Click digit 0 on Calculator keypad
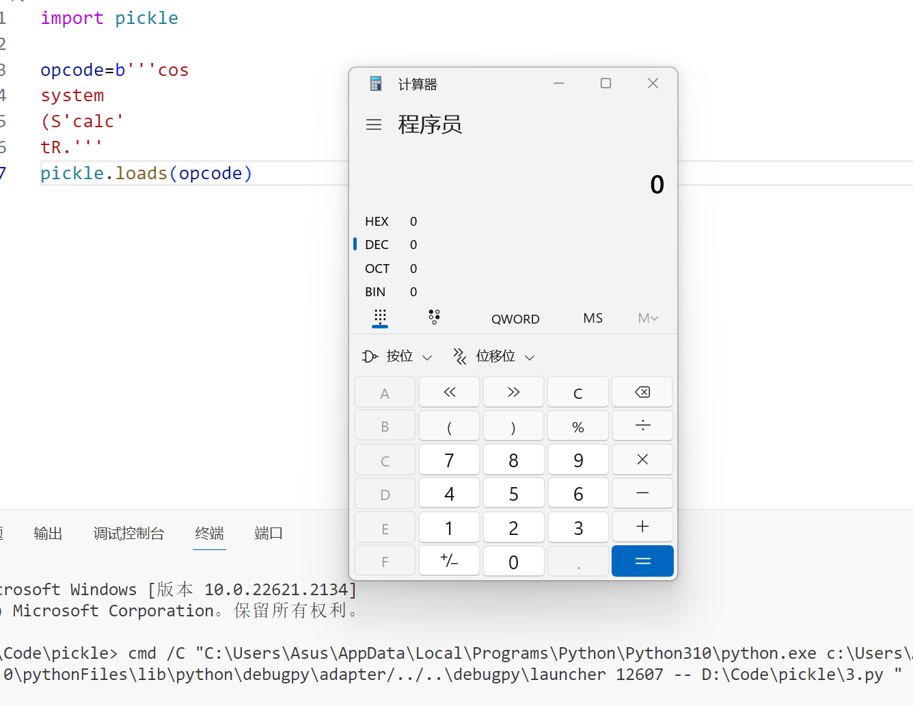Viewport: 913px width, 706px height. [x=513, y=561]
